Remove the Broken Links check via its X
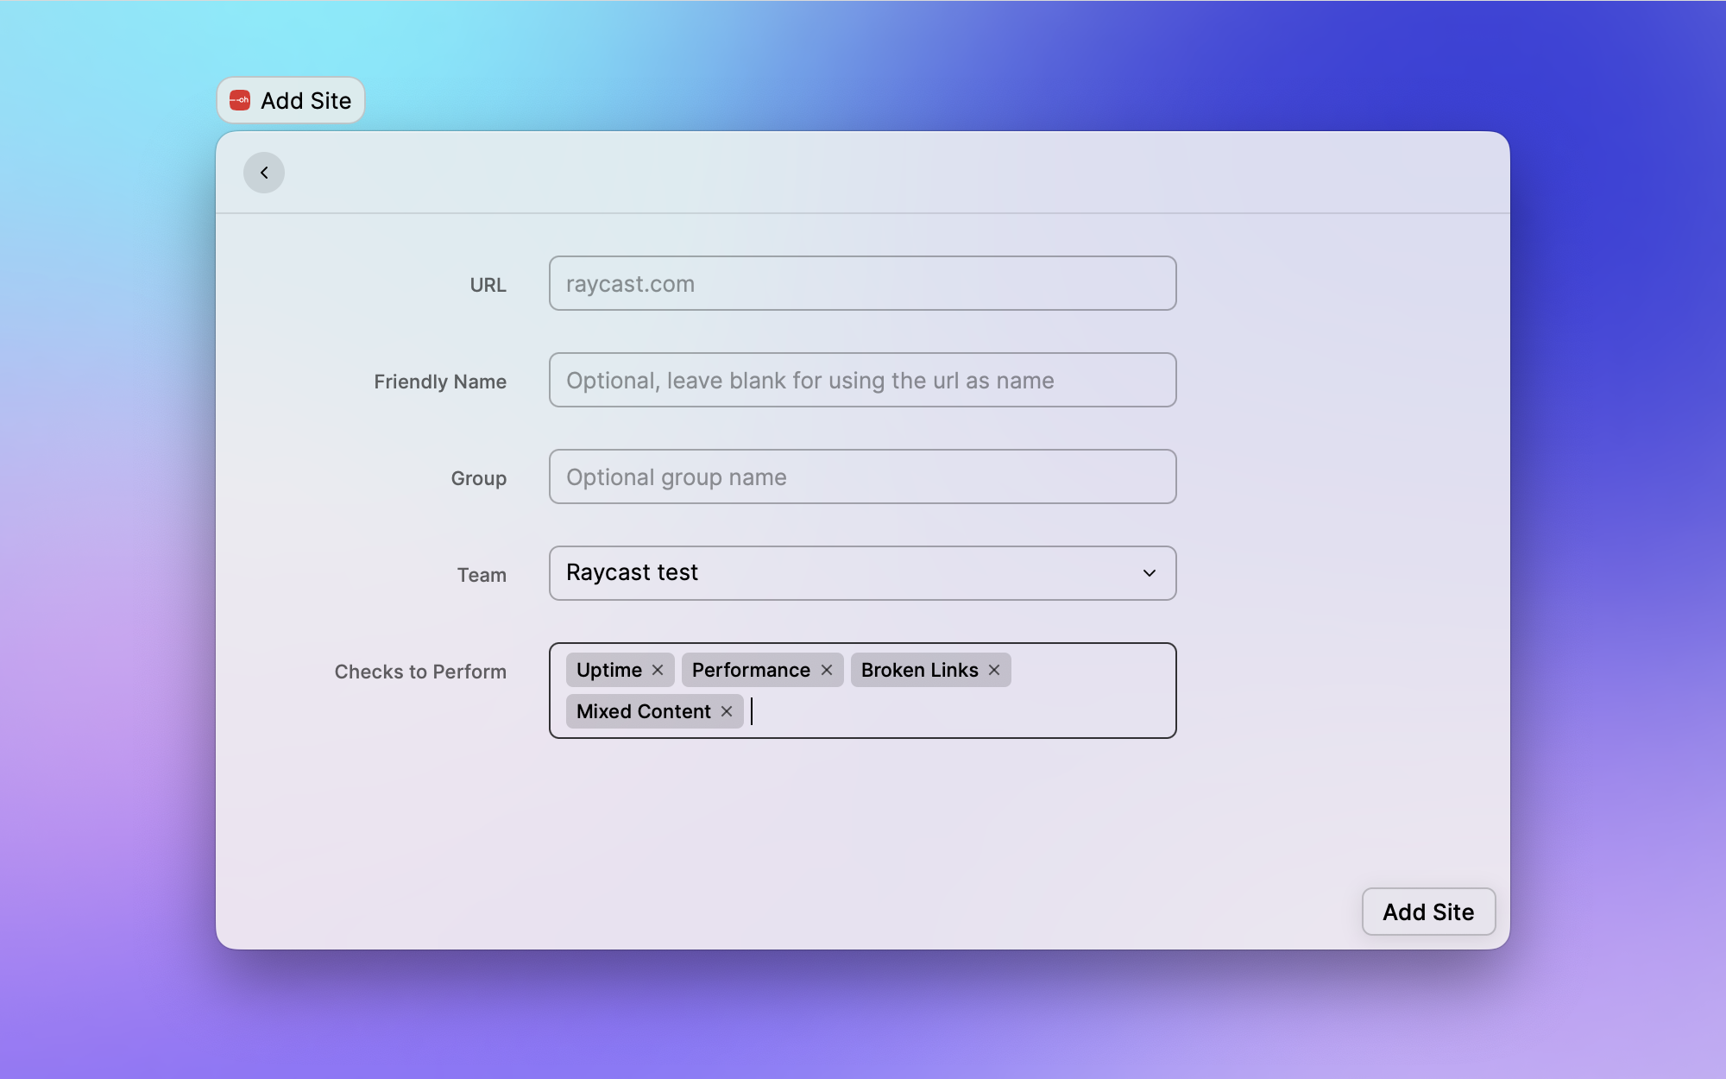 click(994, 670)
